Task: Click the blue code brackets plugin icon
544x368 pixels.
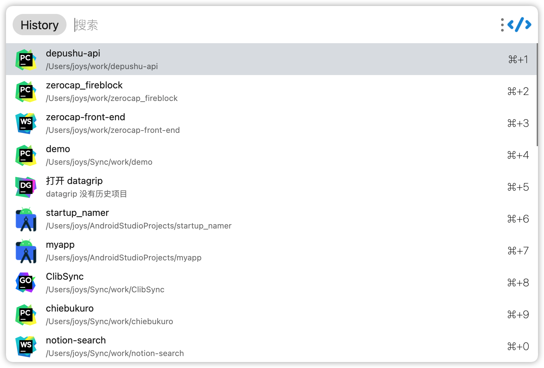Action: pos(519,25)
